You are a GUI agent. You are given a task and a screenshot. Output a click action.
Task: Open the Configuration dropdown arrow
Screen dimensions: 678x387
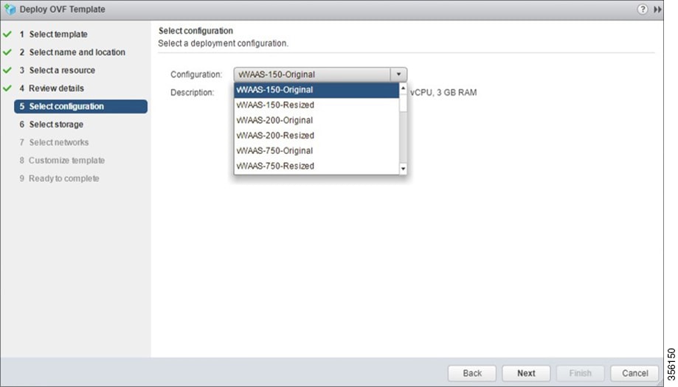click(398, 74)
